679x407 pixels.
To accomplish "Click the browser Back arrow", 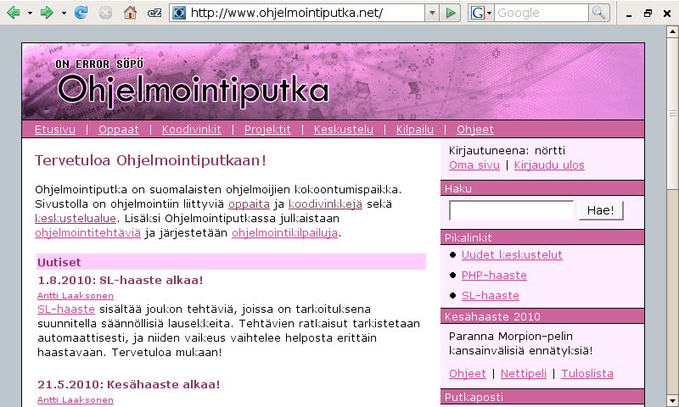I will tap(14, 13).
